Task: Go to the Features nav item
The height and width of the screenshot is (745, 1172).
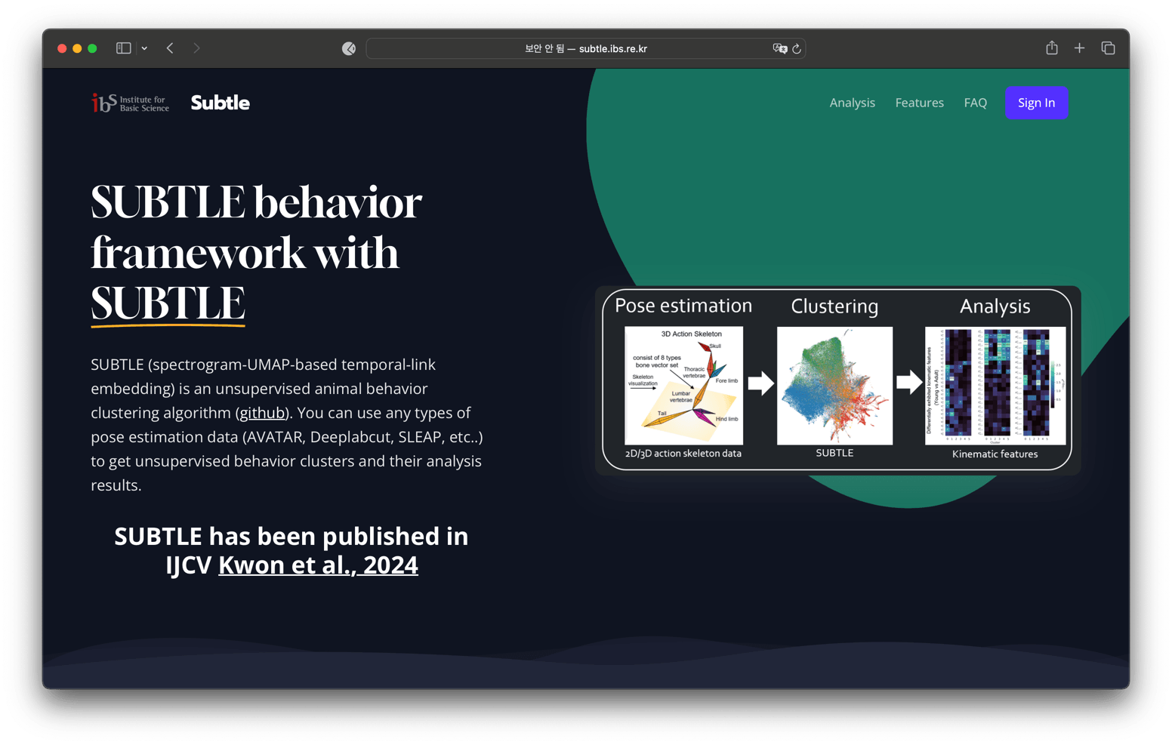Action: (919, 103)
